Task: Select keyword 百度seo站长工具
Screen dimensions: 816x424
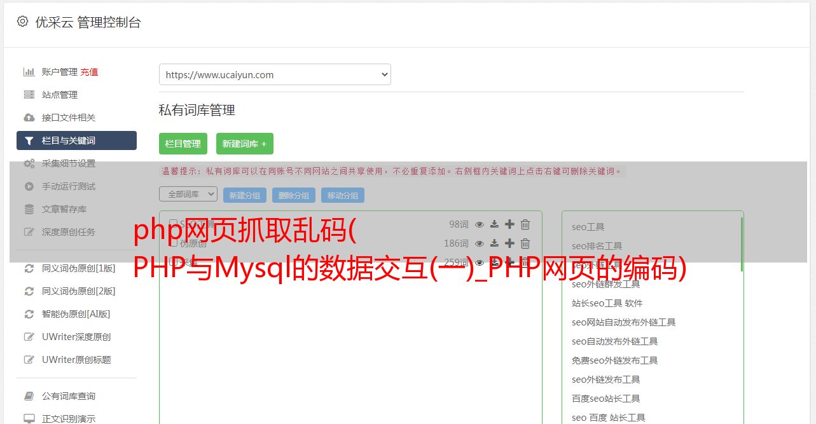Action: coord(606,399)
